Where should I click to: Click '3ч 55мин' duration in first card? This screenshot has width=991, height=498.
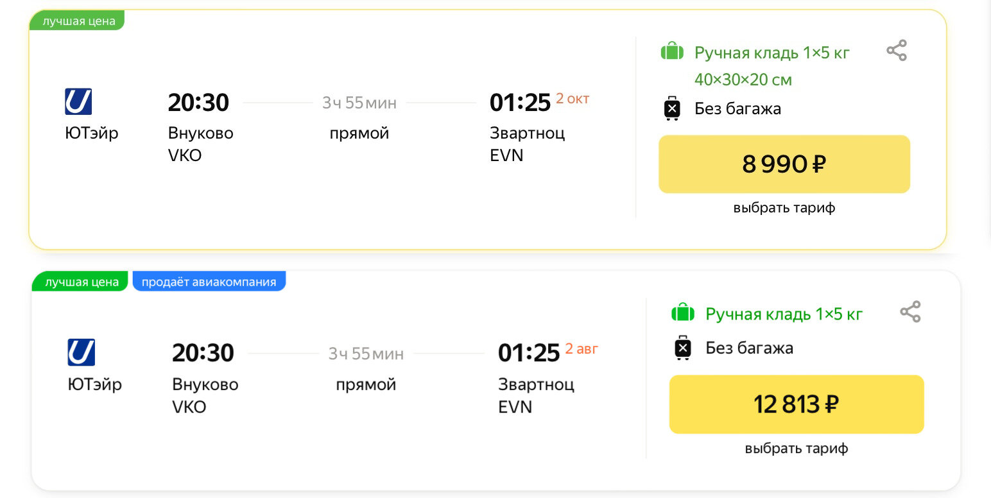click(x=359, y=103)
